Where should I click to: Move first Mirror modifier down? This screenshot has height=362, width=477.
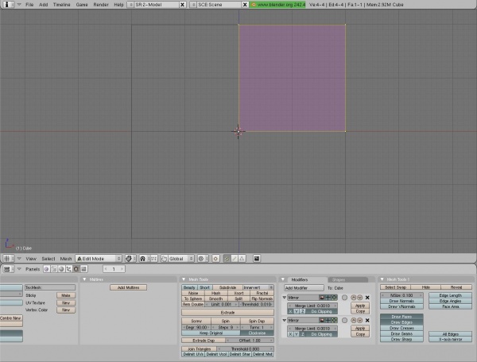pos(359,298)
